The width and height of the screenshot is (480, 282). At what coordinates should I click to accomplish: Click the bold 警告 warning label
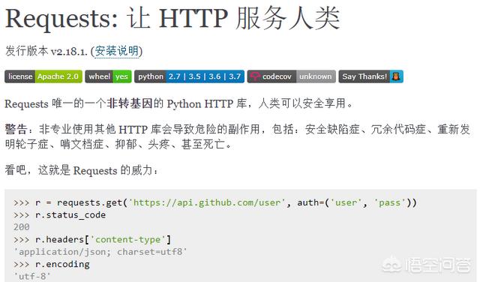click(x=16, y=129)
